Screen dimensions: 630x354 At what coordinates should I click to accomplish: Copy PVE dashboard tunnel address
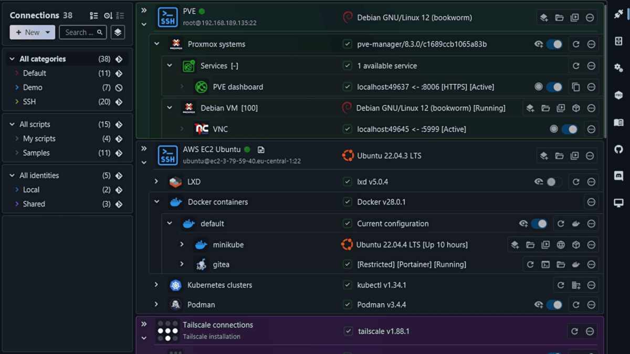point(576,87)
